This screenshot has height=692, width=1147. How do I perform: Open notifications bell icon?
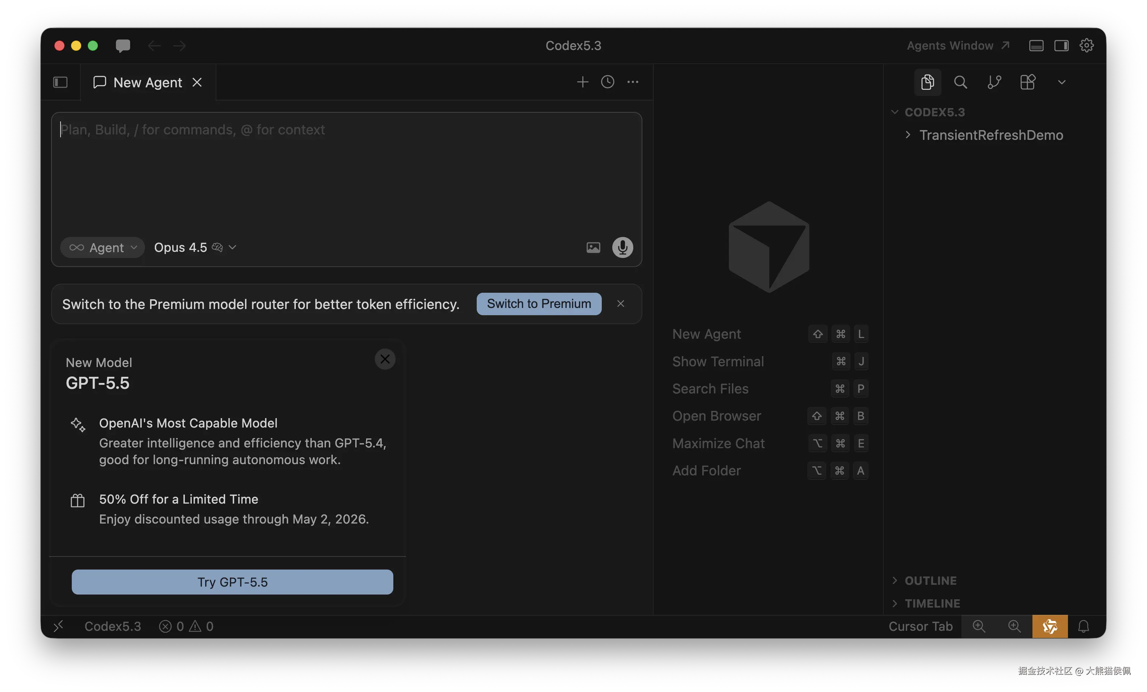coord(1084,626)
